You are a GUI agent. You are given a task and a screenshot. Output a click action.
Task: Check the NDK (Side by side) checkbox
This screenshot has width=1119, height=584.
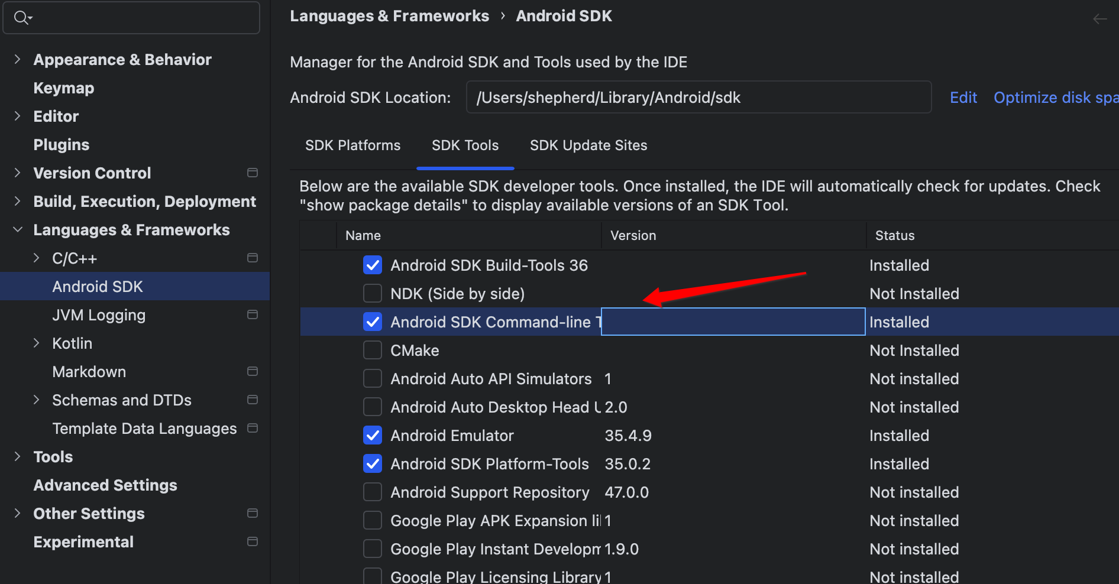point(373,293)
